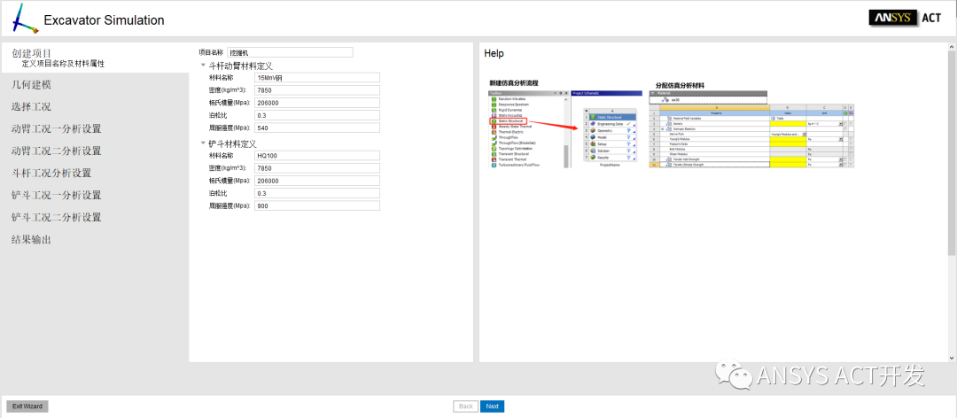This screenshot has height=418, width=957.
Task: Open 动臂工况一分析设置 step
Action: coord(56,128)
